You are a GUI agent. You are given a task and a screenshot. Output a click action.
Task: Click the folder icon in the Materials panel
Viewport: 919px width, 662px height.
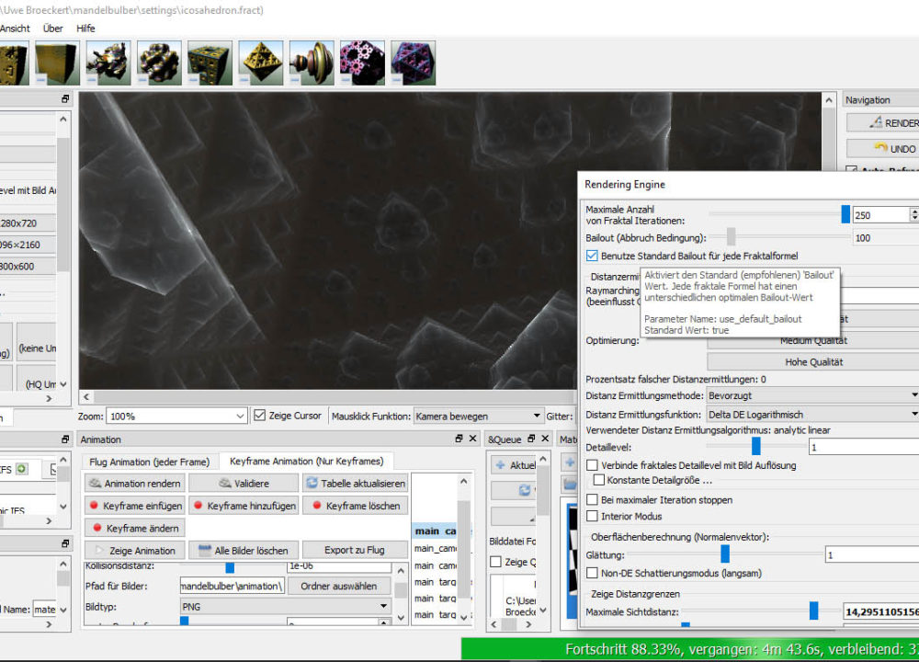(x=570, y=485)
